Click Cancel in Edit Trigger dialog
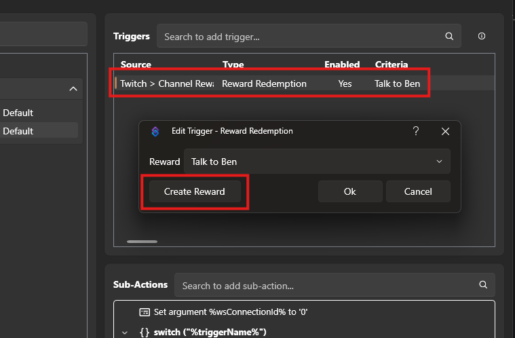Viewport: 515px width, 338px height. point(418,191)
